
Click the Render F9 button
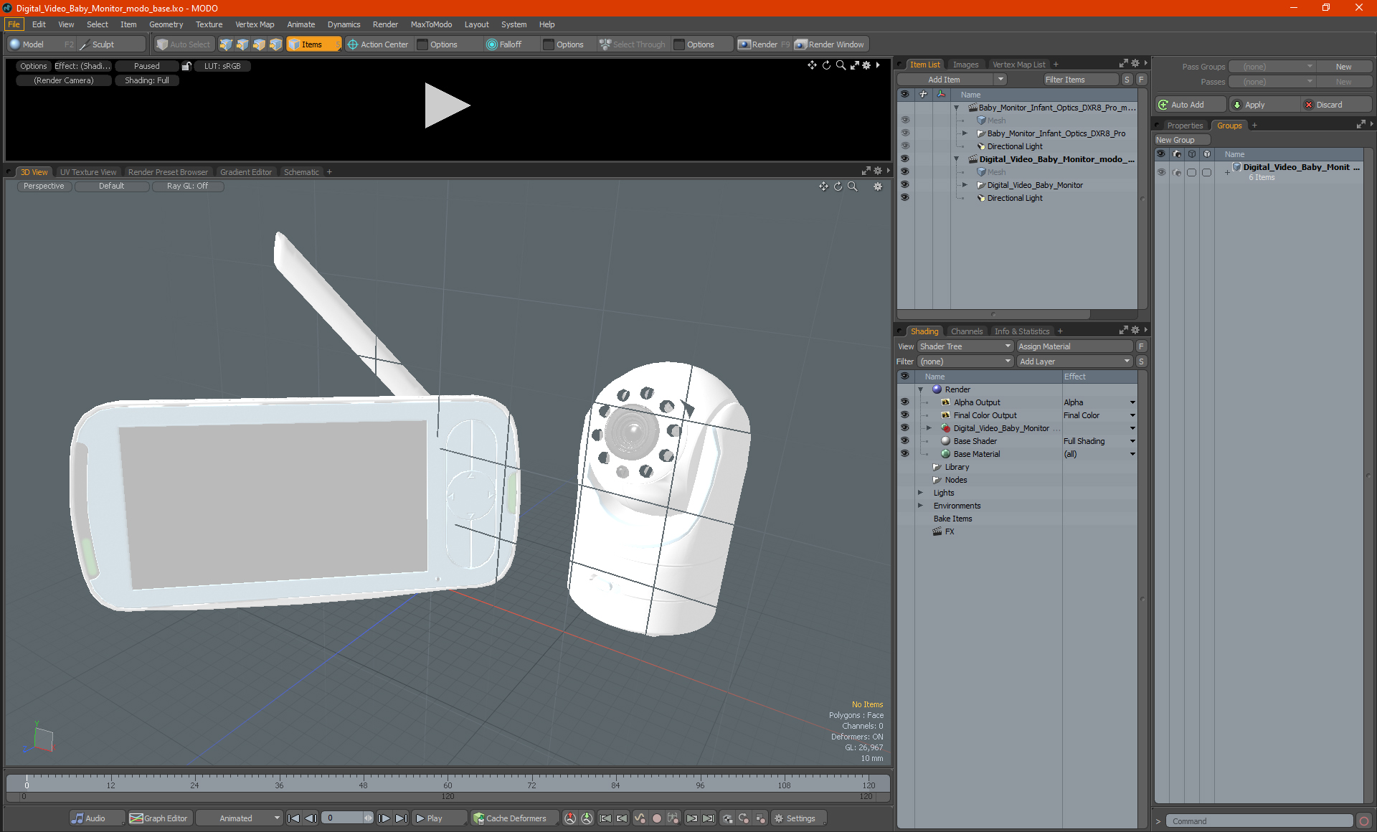tap(764, 44)
